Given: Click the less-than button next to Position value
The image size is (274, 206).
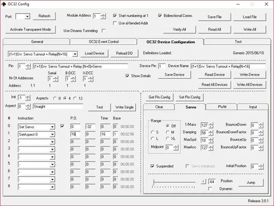Looking at the screenshot, I should [203, 182].
